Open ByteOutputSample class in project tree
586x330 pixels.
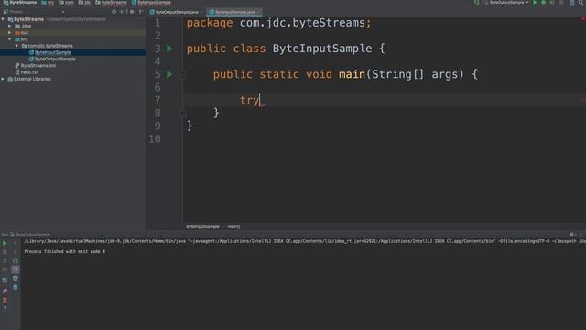pyautogui.click(x=55, y=59)
